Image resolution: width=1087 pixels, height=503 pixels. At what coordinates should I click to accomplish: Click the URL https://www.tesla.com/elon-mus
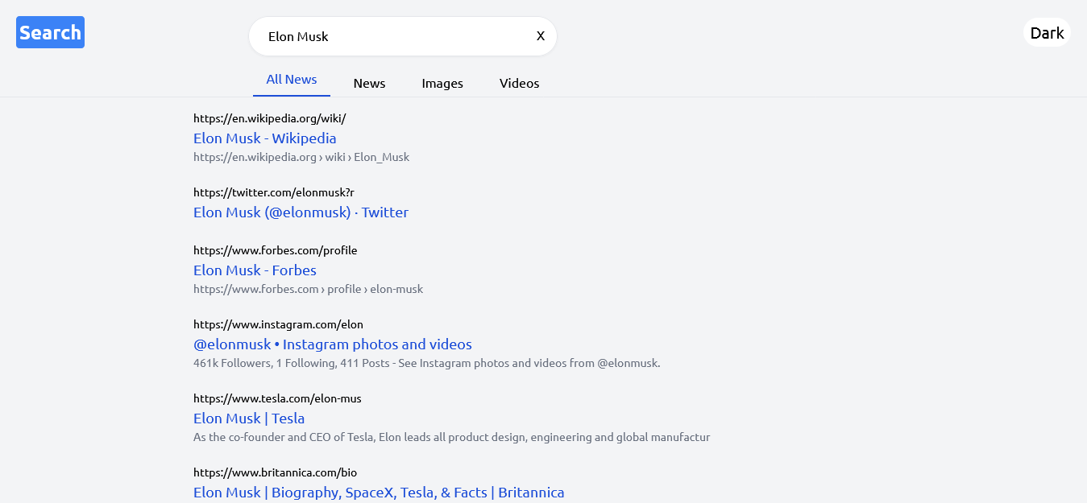pyautogui.click(x=277, y=398)
